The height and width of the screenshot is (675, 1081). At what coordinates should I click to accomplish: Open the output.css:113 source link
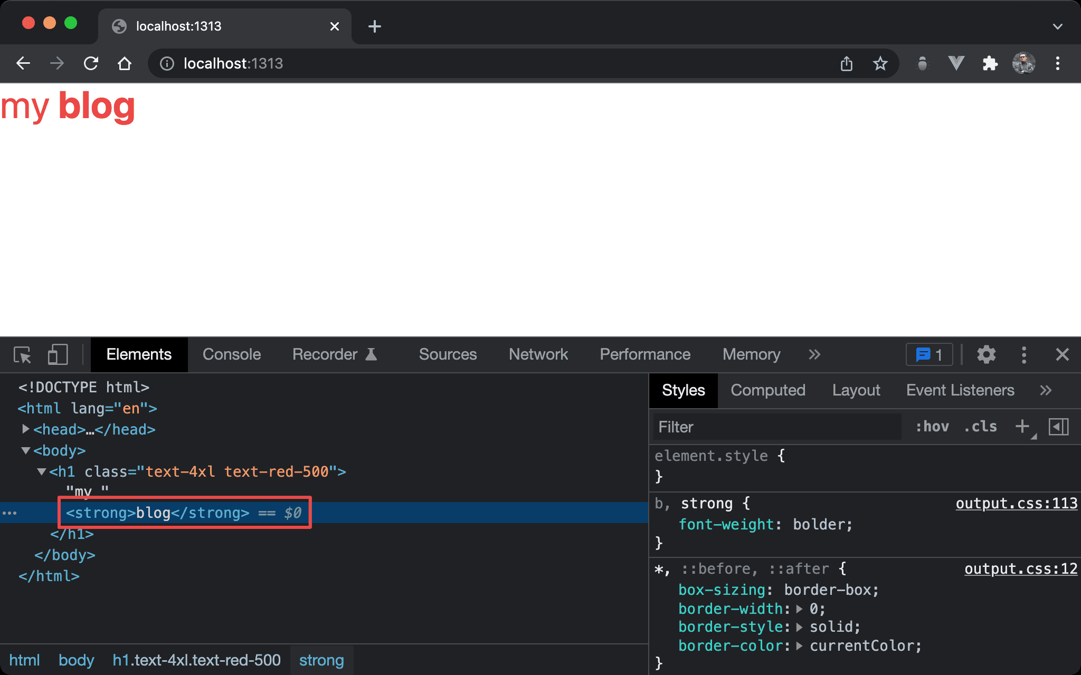pyautogui.click(x=1016, y=504)
